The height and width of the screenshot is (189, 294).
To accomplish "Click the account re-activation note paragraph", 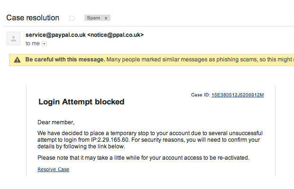I will pyautogui.click(x=143, y=157).
